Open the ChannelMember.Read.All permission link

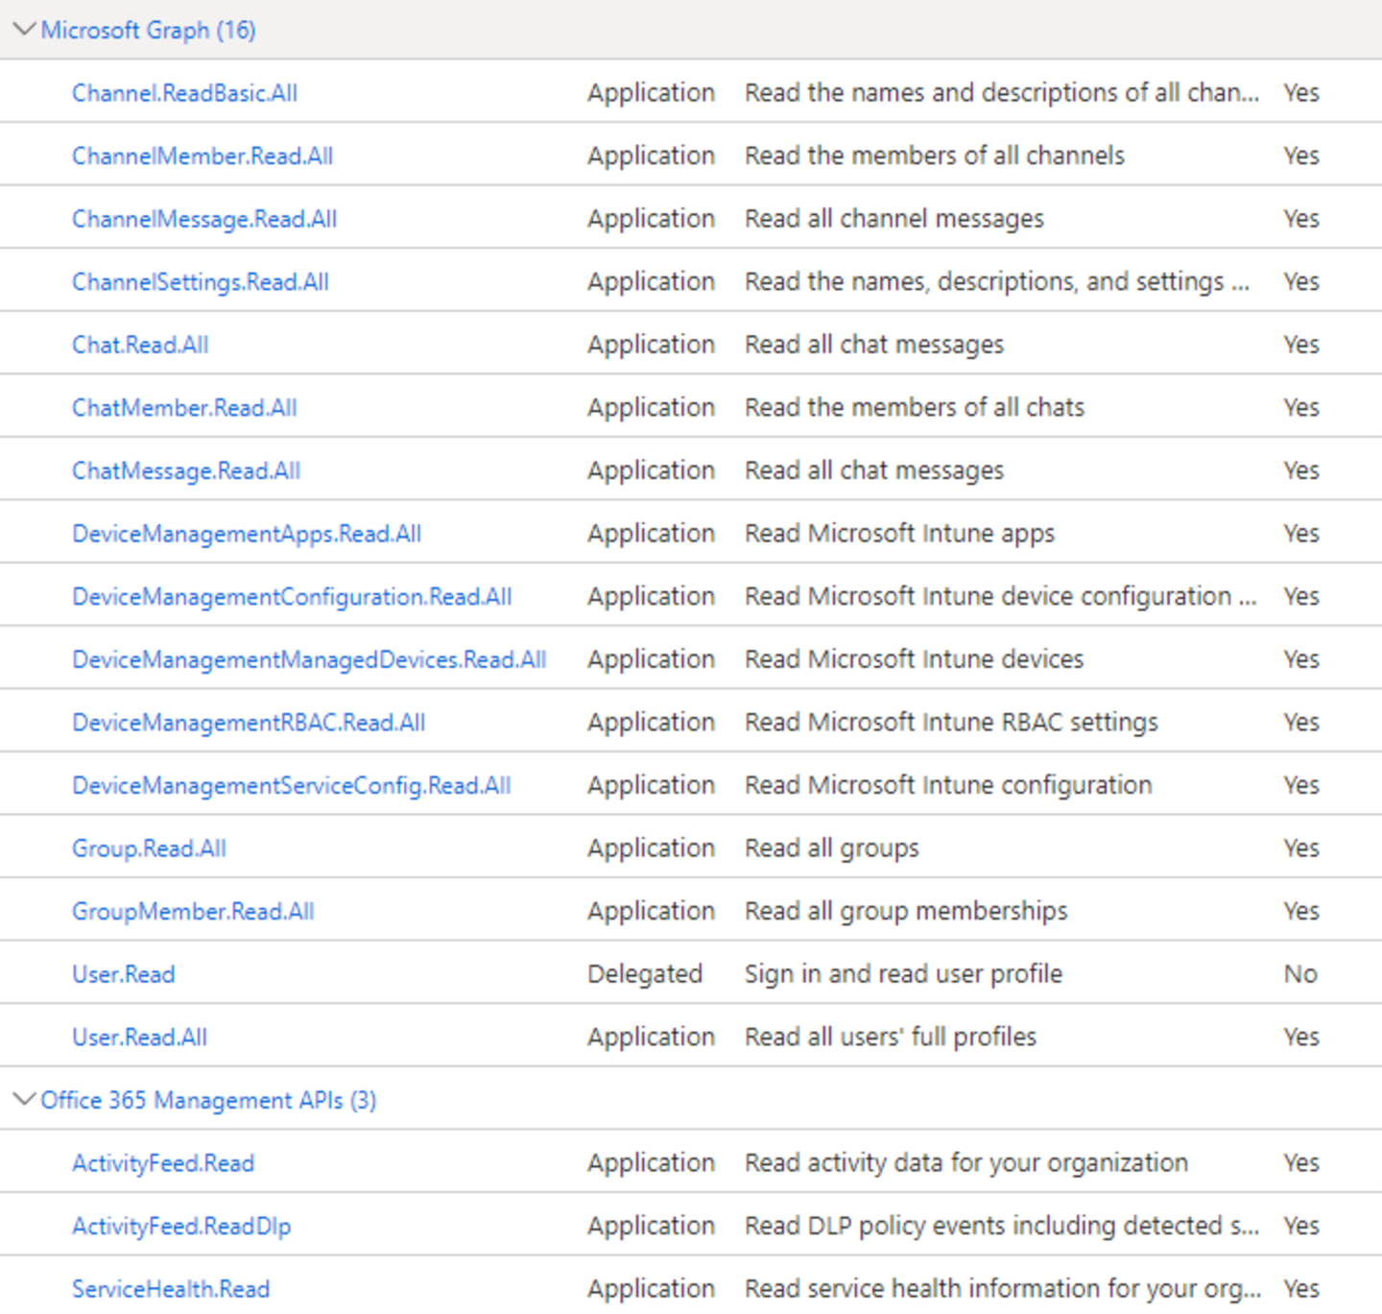coord(203,155)
